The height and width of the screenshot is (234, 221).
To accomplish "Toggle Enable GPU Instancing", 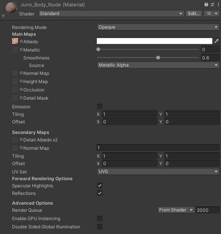I will pos(100,219).
